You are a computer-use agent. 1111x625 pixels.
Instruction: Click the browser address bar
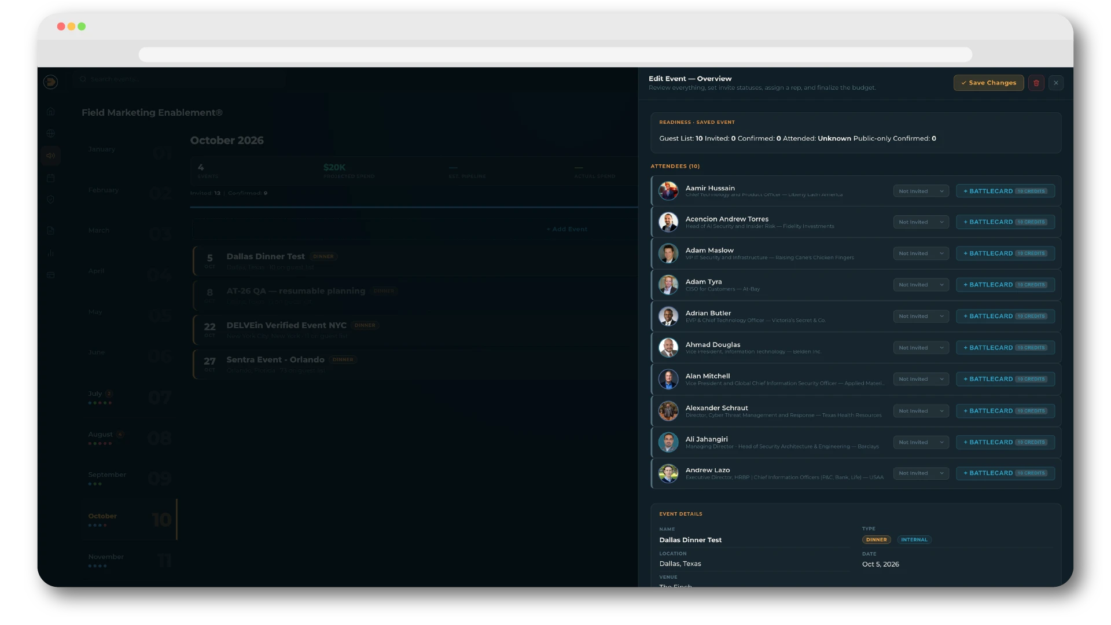coord(555,54)
